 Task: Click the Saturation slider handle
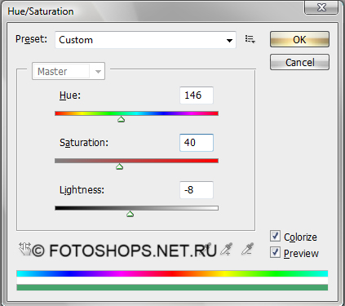(x=120, y=166)
